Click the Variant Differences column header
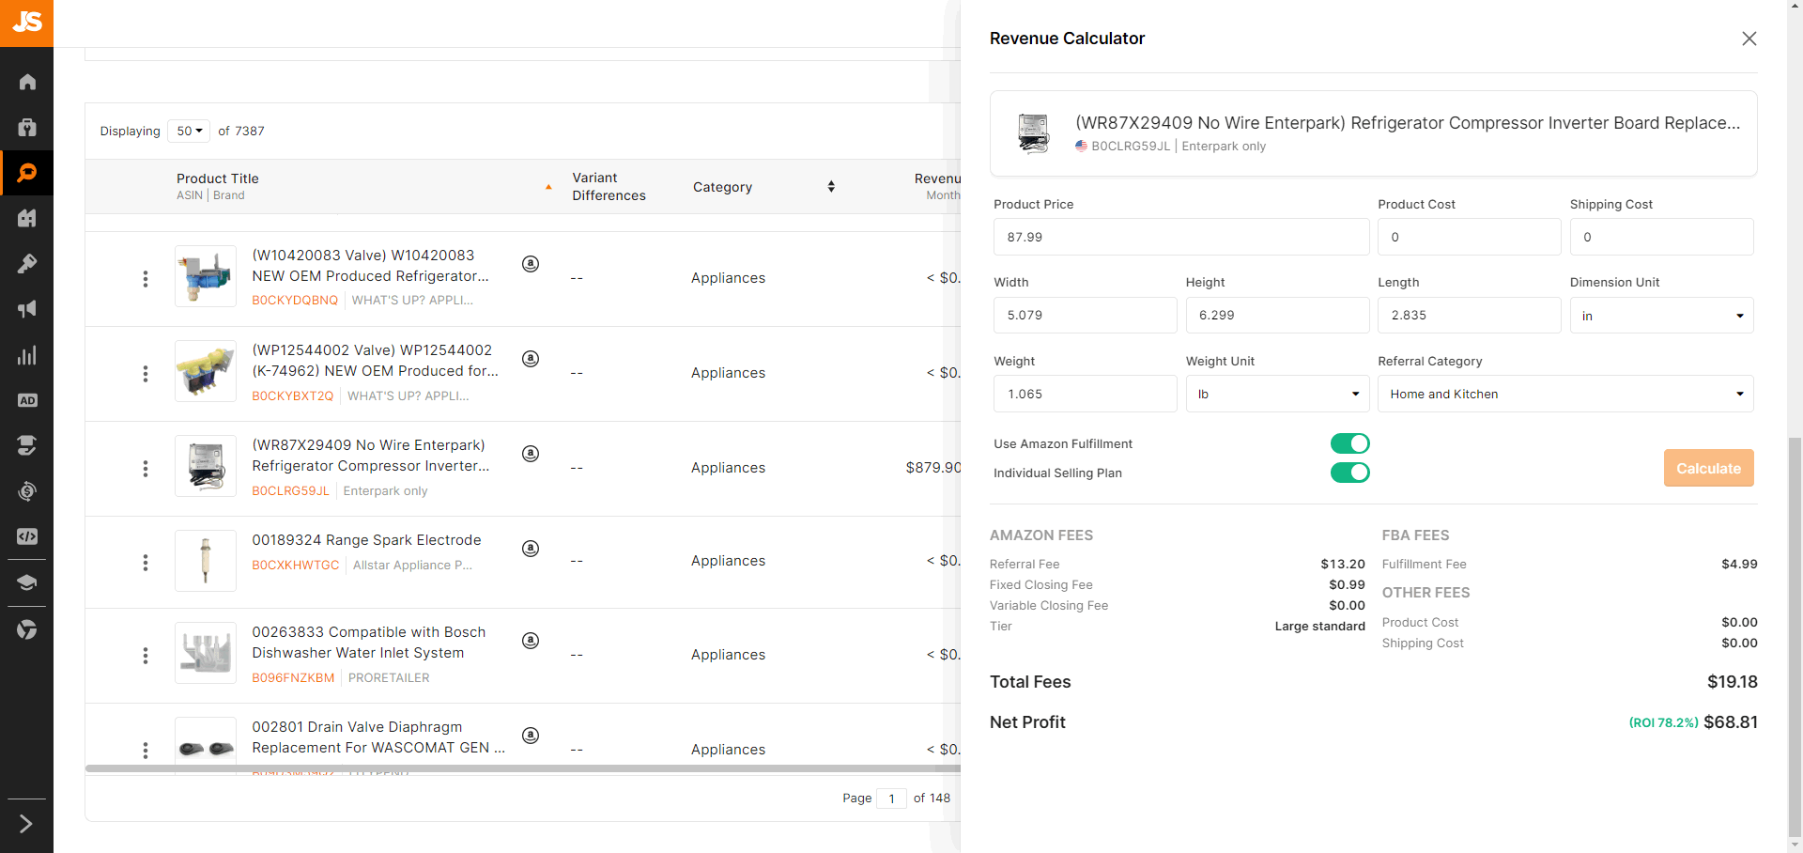The width and height of the screenshot is (1803, 853). point(609,187)
